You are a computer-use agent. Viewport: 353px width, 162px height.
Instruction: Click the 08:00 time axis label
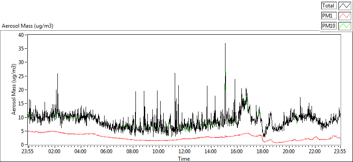tap(132, 151)
